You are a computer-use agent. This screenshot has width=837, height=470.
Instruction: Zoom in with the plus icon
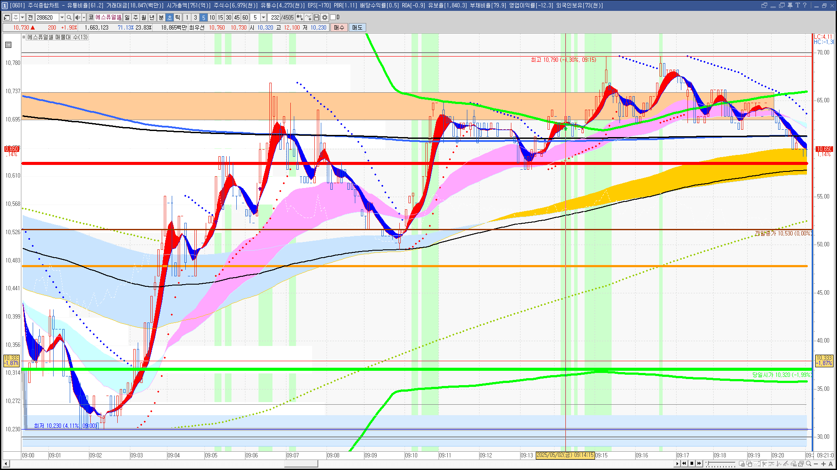point(823,463)
